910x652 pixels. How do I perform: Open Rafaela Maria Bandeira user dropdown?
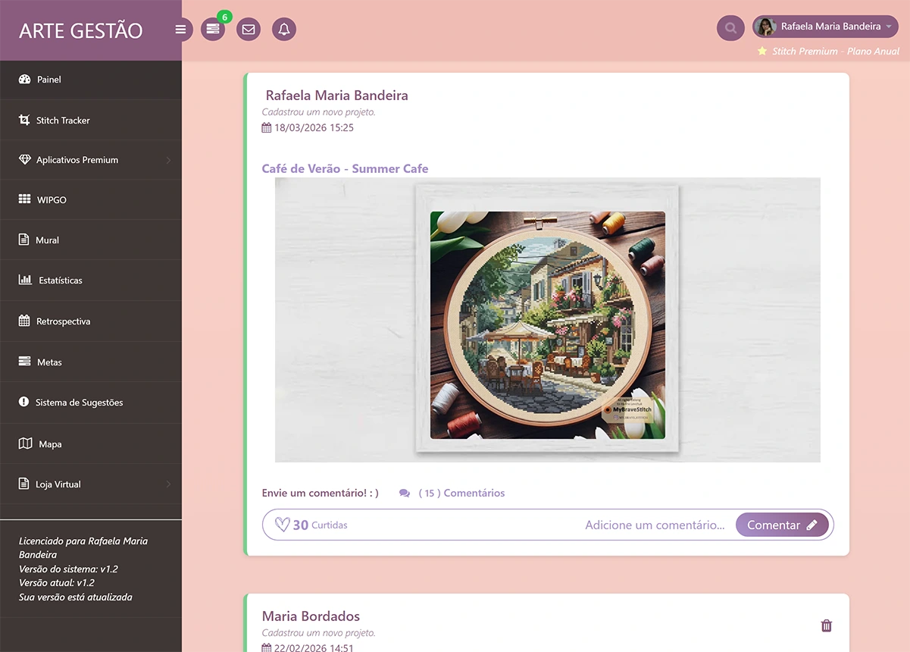(x=825, y=27)
